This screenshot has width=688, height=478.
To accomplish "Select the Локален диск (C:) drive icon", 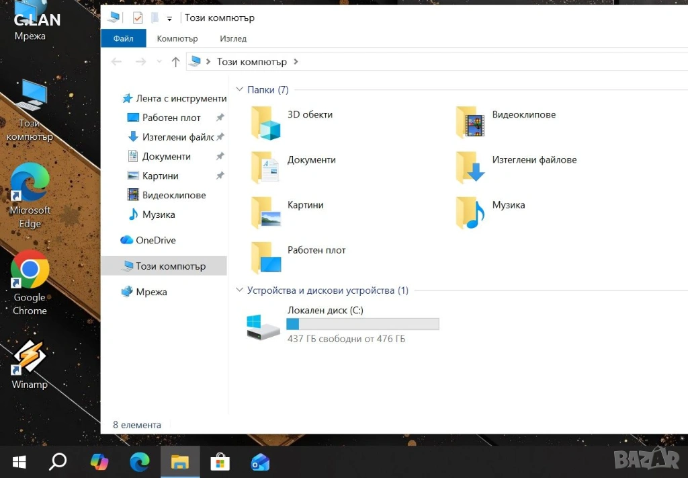I will coord(263,325).
